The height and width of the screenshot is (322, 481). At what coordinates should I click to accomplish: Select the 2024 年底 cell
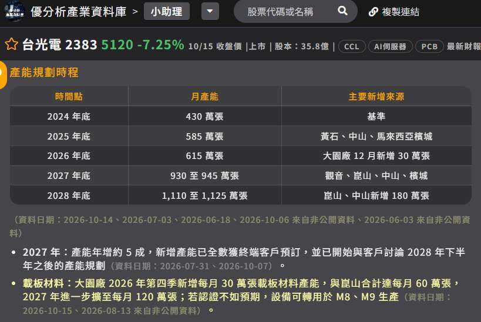point(69,116)
